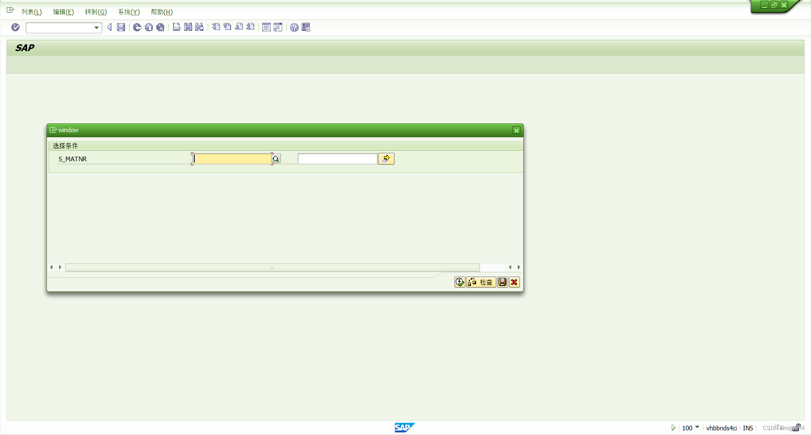Open the search help for S_MATNR field
The height and width of the screenshot is (435, 811).
coord(276,158)
